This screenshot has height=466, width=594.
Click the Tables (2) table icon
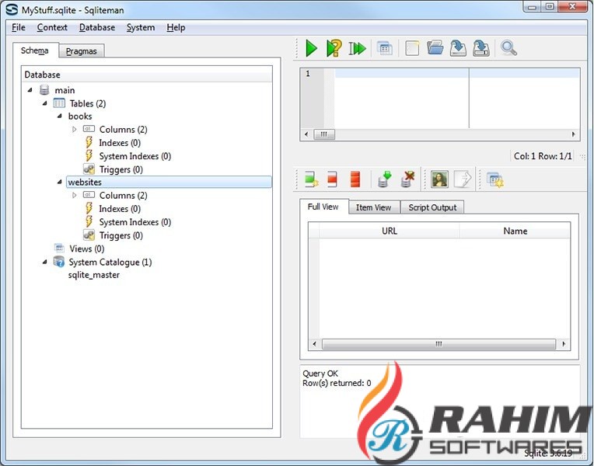point(59,103)
